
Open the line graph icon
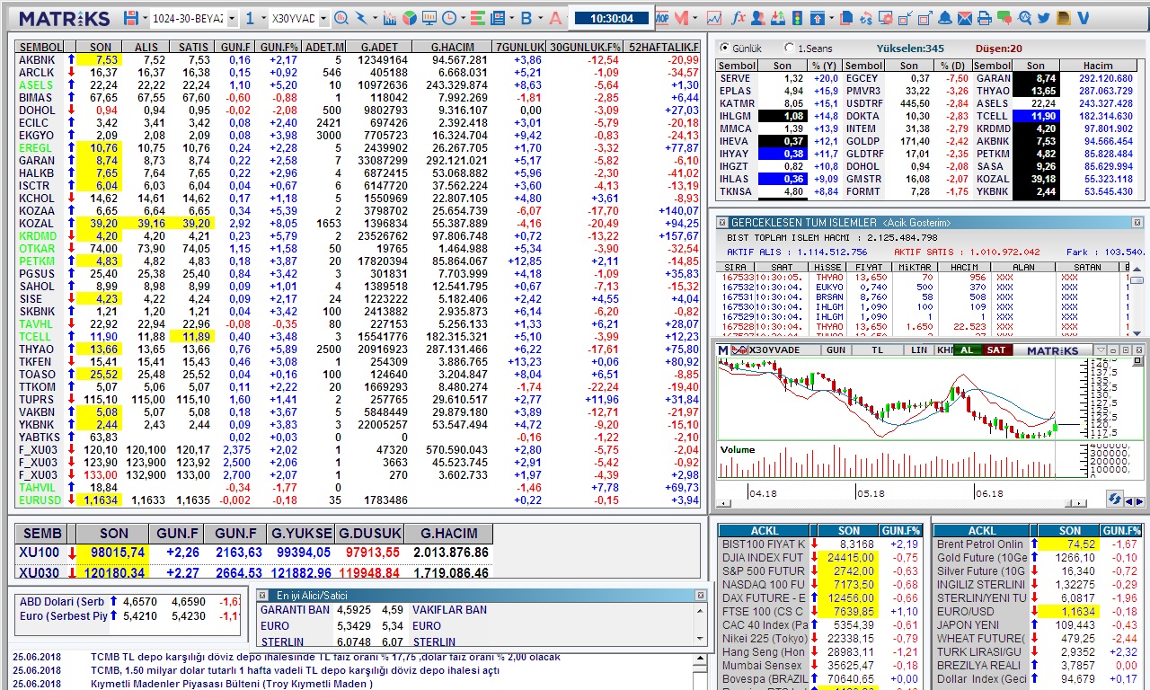pyautogui.click(x=714, y=18)
